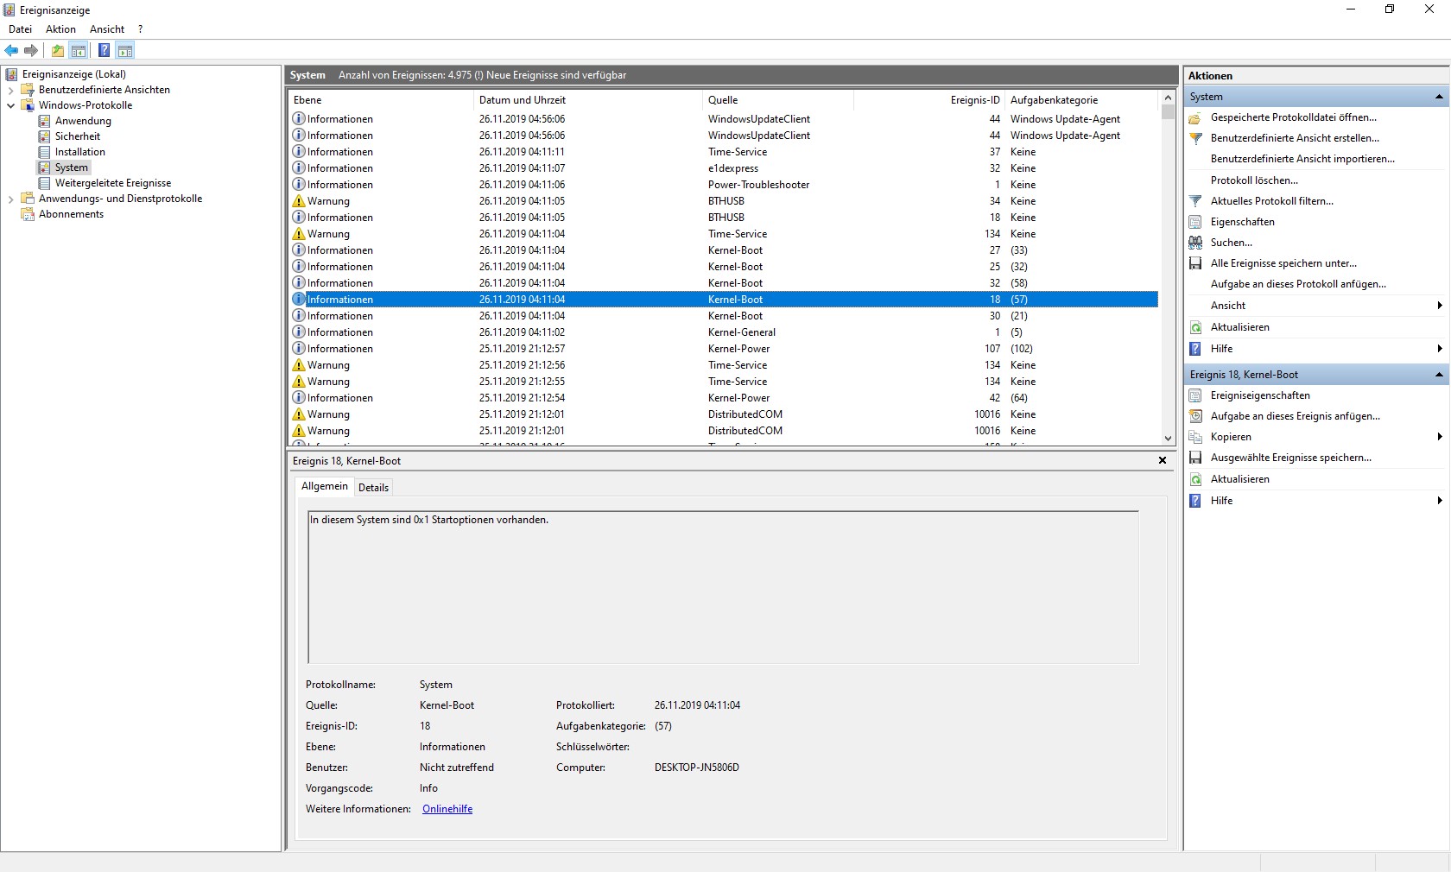Collapse the Ereignis 18, Kernel-Boot actions section
Viewport: 1451px width, 872px height.
tap(1439, 375)
